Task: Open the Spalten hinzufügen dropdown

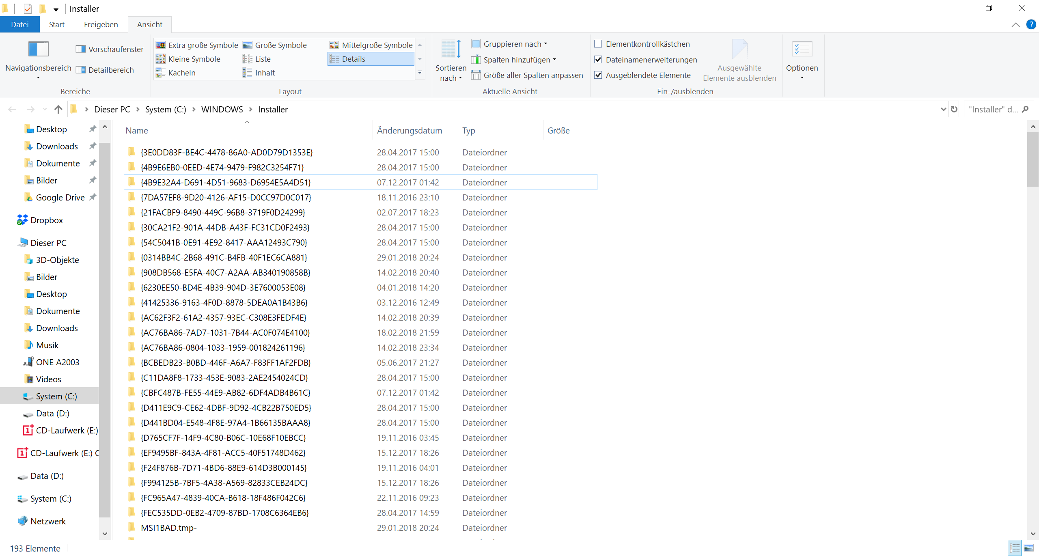Action: coord(514,60)
